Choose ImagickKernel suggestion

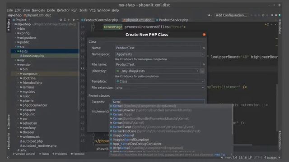(171, 135)
